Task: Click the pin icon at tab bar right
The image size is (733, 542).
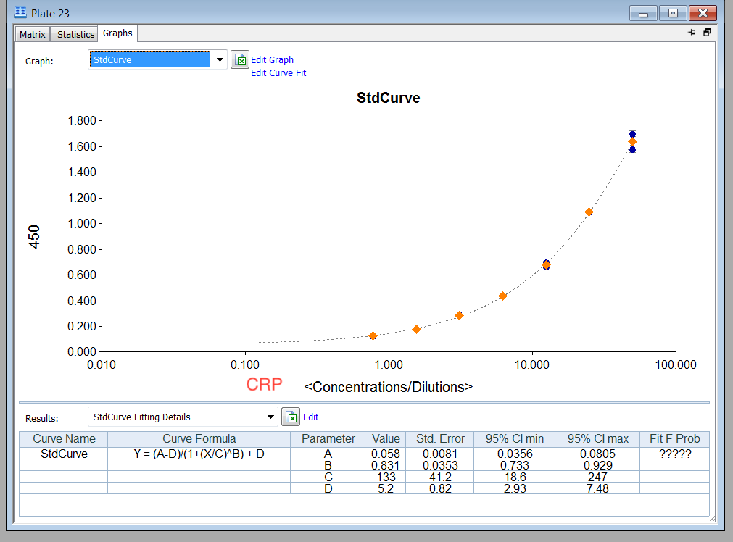Action: tap(692, 33)
